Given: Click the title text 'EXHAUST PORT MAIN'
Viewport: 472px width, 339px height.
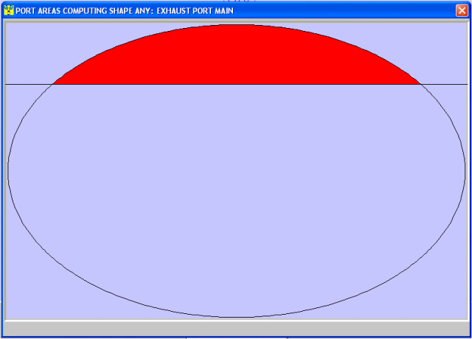Looking at the screenshot, I should pyautogui.click(x=195, y=11).
